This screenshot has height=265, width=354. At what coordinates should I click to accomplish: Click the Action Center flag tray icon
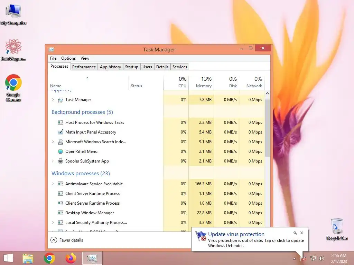pos(303,258)
